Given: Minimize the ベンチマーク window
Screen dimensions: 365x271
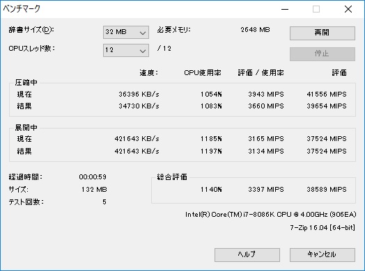Looking at the screenshot, I should coord(285,9).
